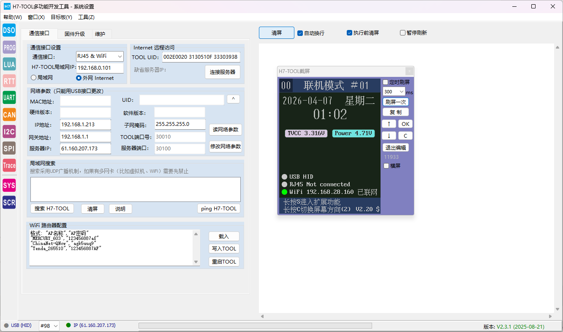Open the DSO oscilloscope panel
This screenshot has width=563, height=332.
tap(9, 30)
